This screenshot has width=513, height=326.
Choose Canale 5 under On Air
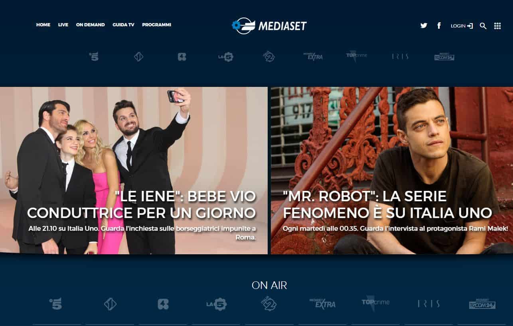tap(55, 304)
